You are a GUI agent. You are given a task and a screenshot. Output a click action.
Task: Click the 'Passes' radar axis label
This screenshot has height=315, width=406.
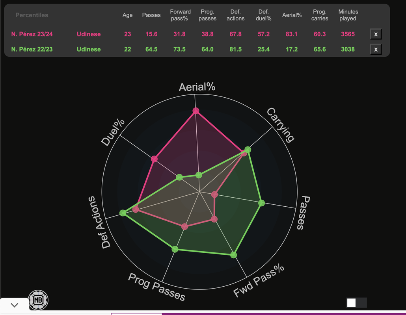(x=304, y=213)
